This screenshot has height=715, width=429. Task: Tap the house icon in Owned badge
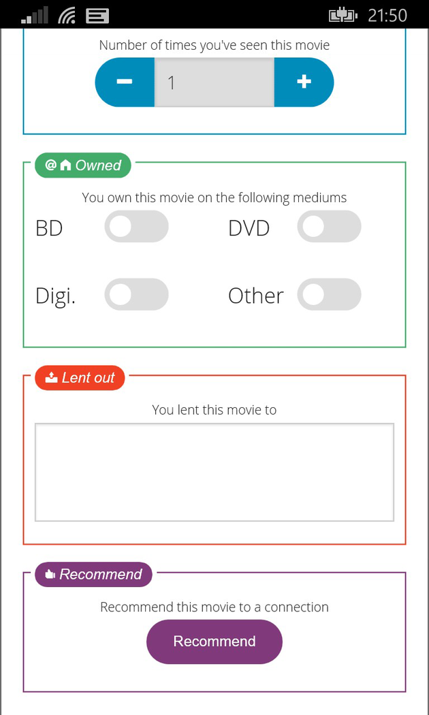click(x=66, y=165)
